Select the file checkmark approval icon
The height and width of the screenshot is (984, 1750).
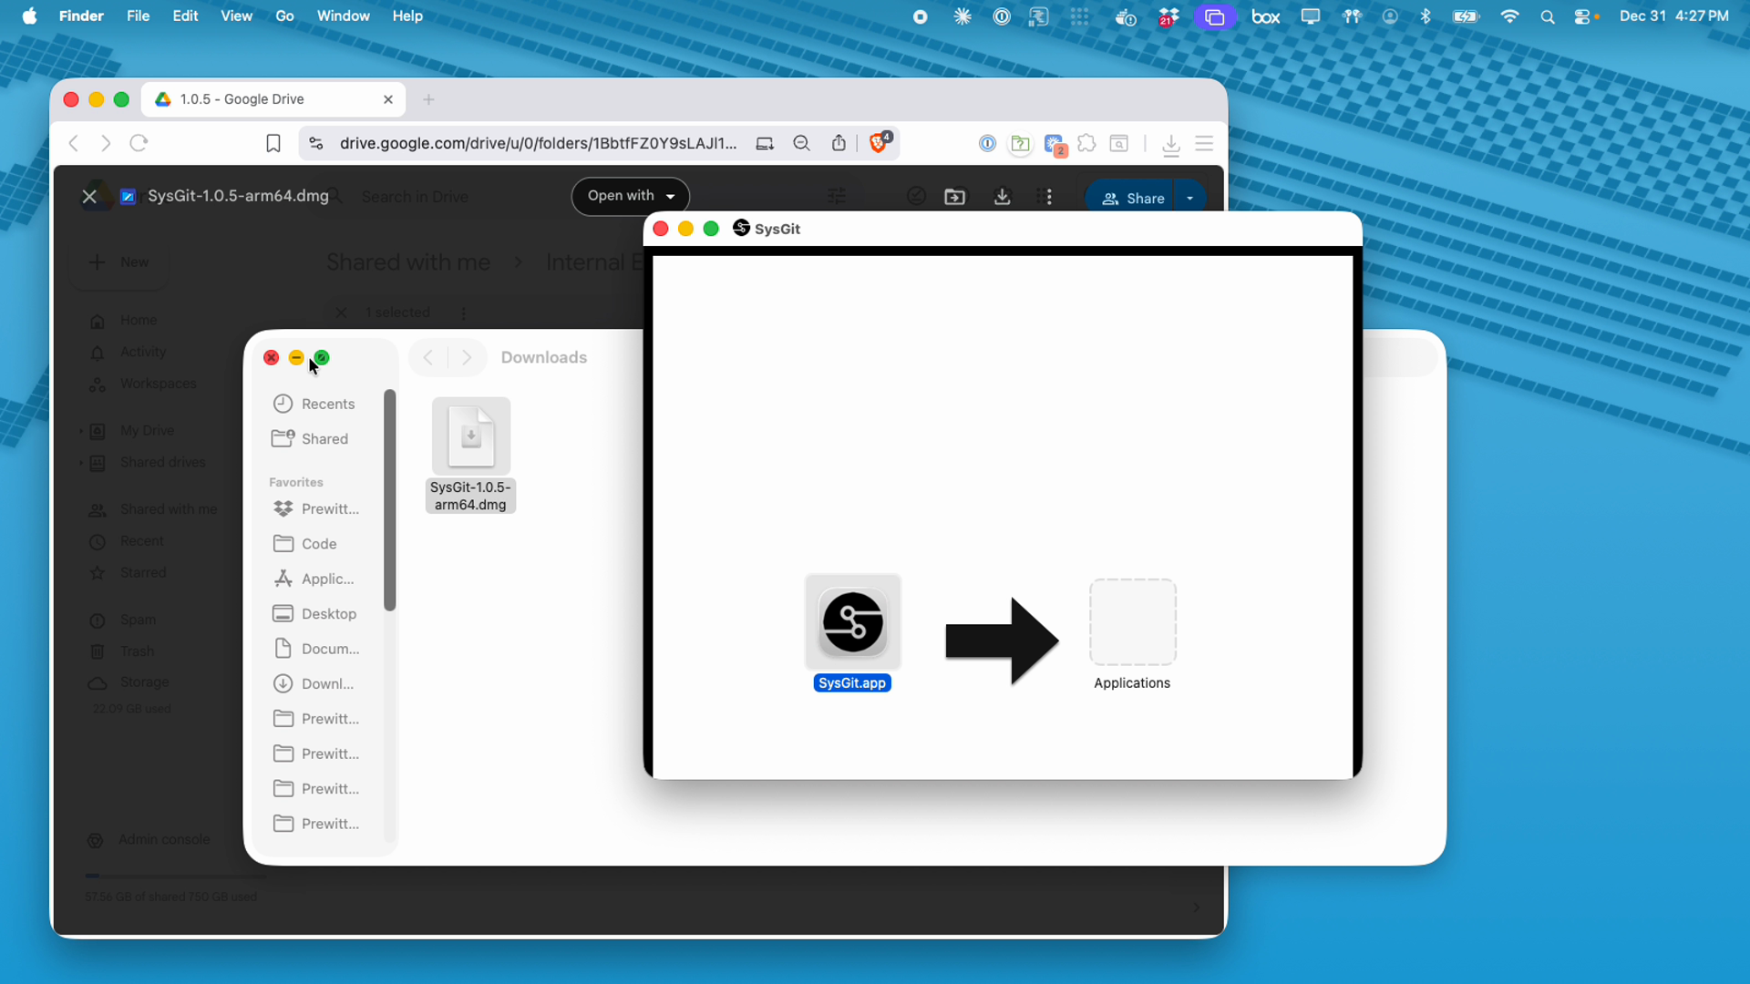pyautogui.click(x=916, y=195)
